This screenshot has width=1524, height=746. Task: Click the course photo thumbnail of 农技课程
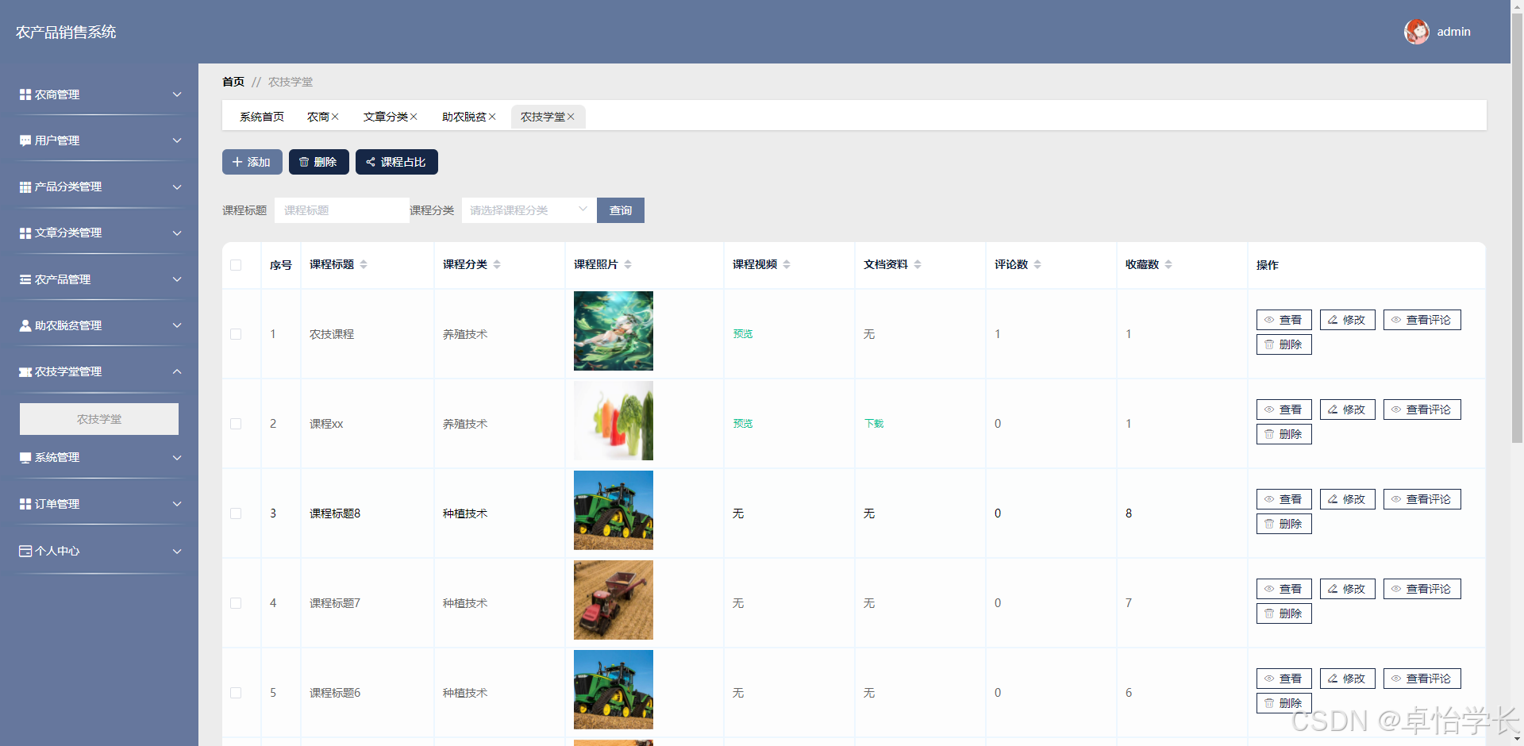(614, 331)
